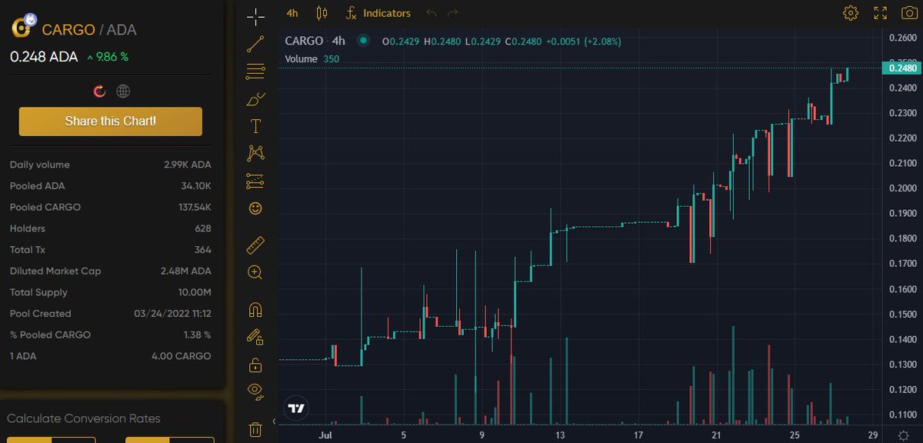Screen dimensions: 923x443
Task: Select the ruler measure tool
Action: click(255, 245)
